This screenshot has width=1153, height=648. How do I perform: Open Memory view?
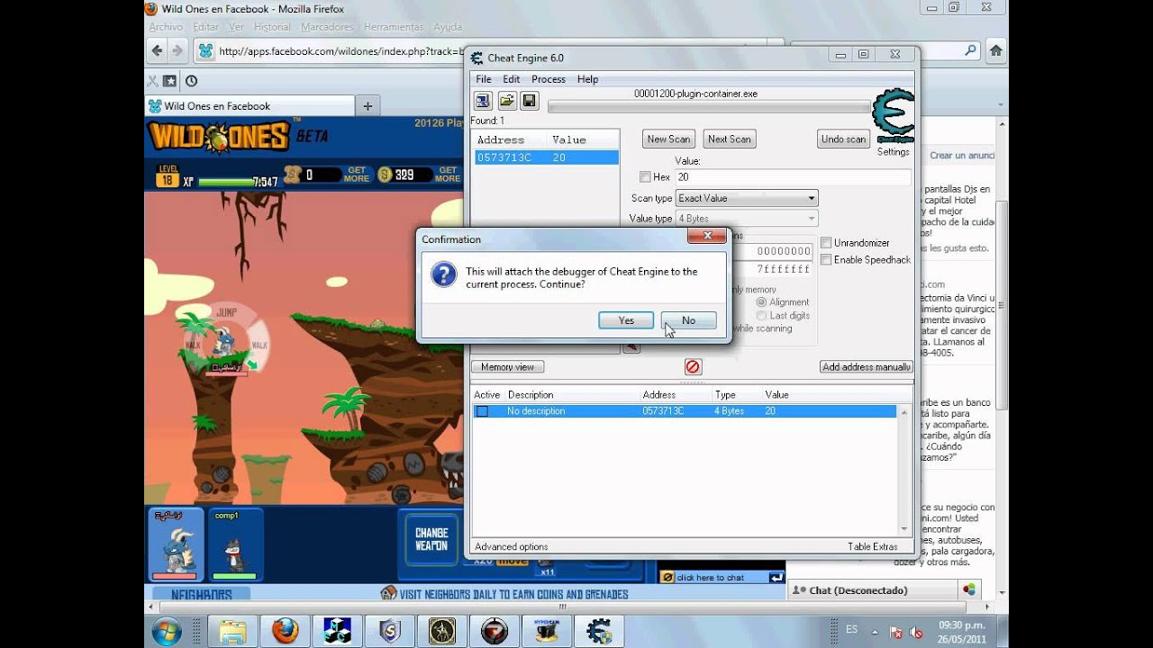(x=507, y=367)
